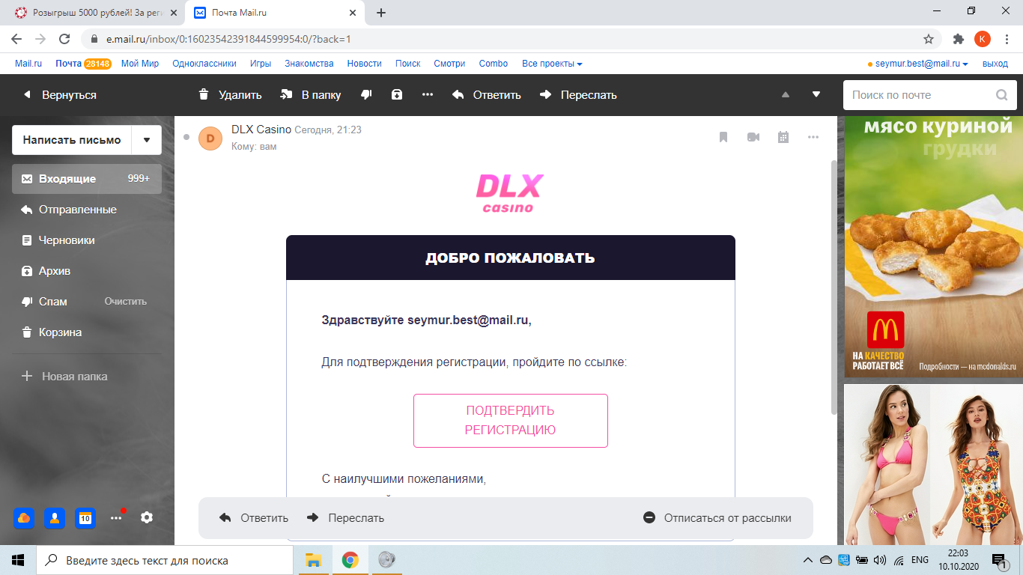This screenshot has width=1023, height=575.
Task: Click the Chrome icon in the taskbar
Action: pyautogui.click(x=350, y=560)
